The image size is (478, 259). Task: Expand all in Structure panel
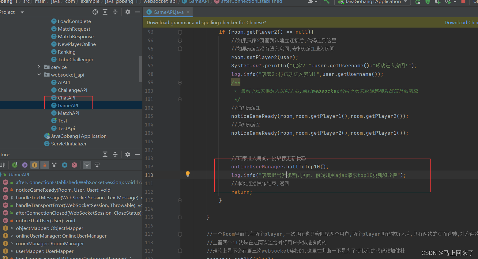coord(105,154)
